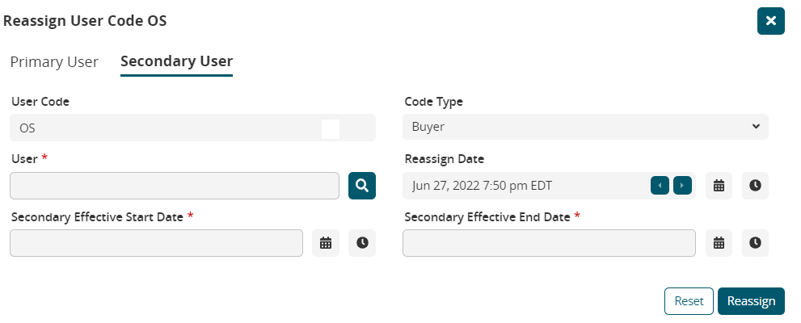Click the Secondary Effective Start Date field
Viewport: 801px width, 323px height.
tap(156, 242)
